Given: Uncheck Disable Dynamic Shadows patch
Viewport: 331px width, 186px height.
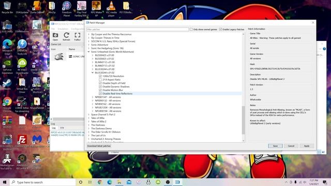Looking at the screenshot, I should 100,87.
